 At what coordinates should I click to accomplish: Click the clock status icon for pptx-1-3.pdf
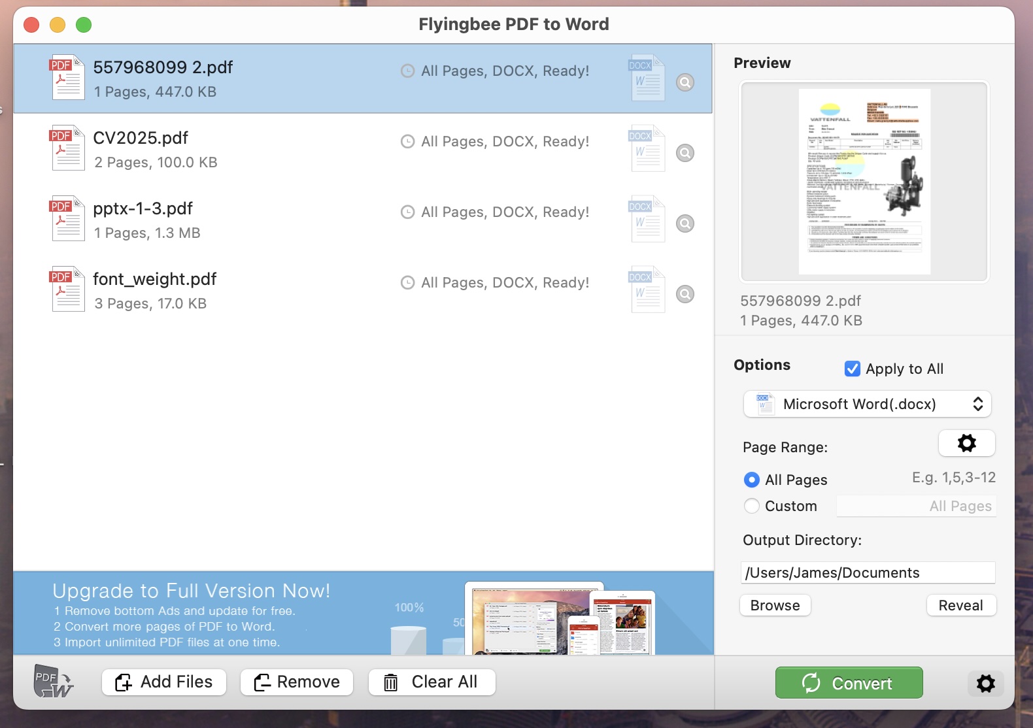pyautogui.click(x=407, y=212)
